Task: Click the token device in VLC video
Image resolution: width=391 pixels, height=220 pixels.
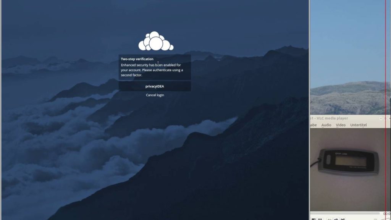Action: click(x=347, y=160)
